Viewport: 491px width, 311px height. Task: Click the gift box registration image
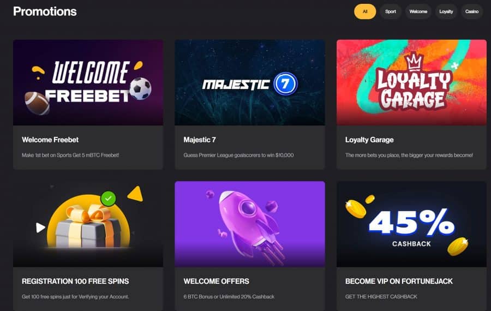[88, 224]
